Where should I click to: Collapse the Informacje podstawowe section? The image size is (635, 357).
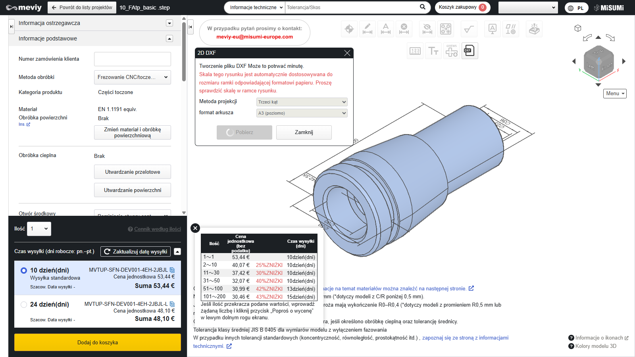tap(169, 38)
